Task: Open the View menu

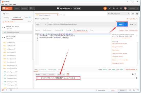Action: 10,5
